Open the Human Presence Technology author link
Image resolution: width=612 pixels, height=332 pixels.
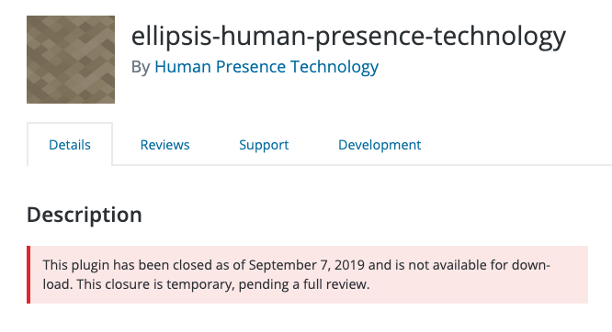[x=266, y=67]
